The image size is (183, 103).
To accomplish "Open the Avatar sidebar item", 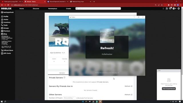I will 5,19.
